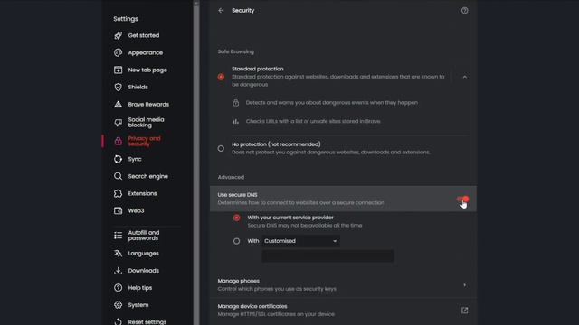The height and width of the screenshot is (325, 579).
Task: Click the New tab page icon
Action: click(118, 70)
